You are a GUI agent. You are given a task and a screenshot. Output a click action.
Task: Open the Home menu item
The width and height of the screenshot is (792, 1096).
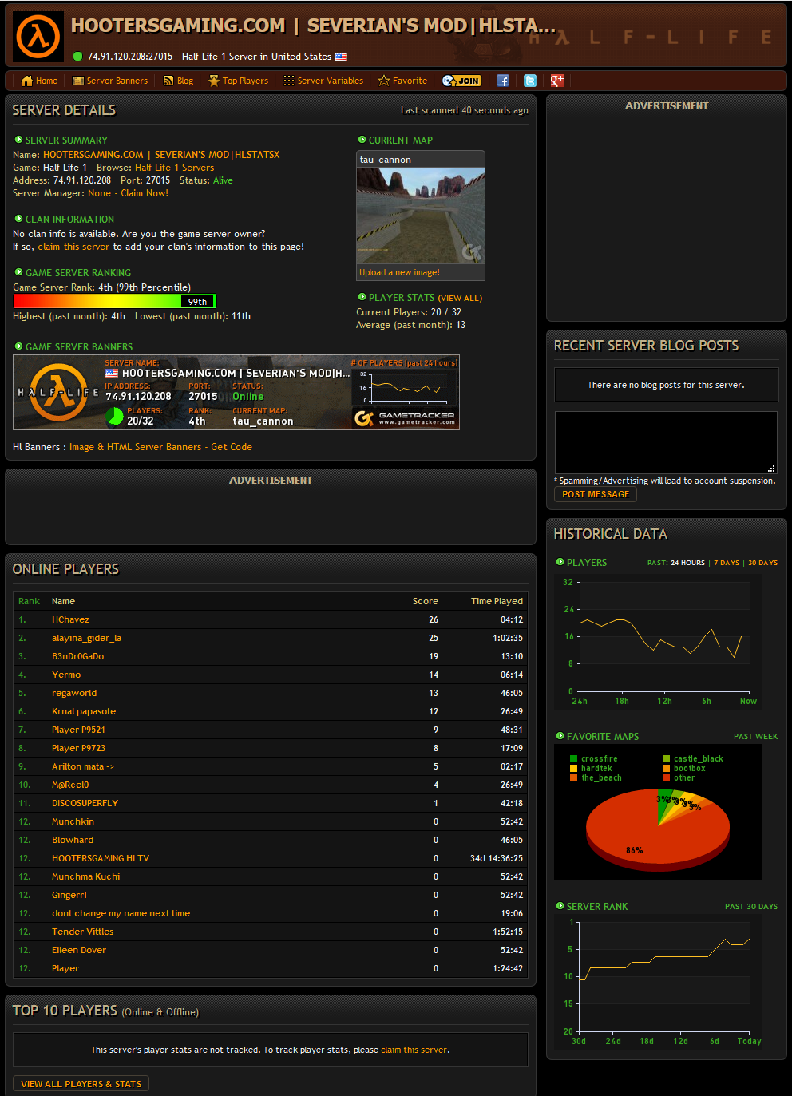[39, 81]
